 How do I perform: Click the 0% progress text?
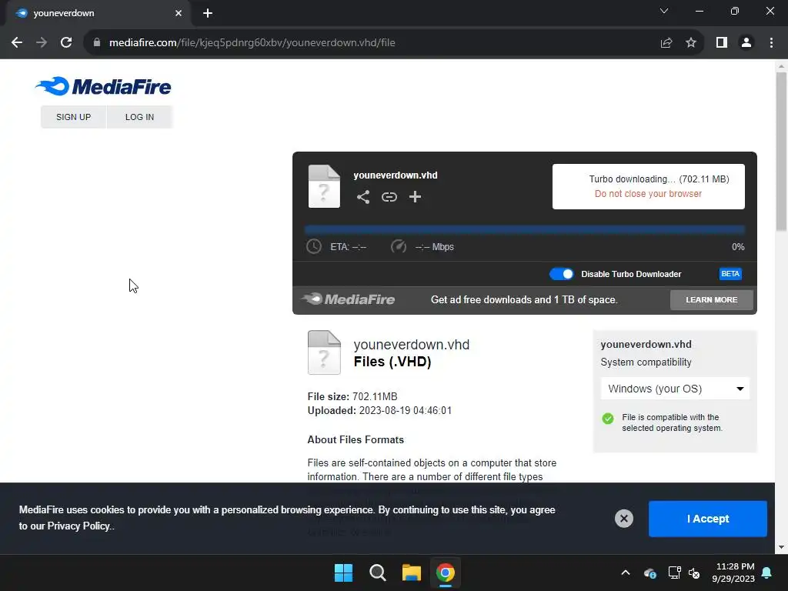coord(738,247)
